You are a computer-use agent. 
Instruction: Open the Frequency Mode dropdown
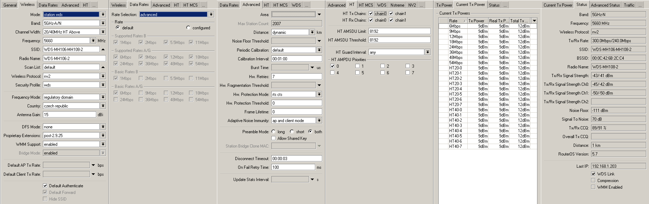coord(103,97)
